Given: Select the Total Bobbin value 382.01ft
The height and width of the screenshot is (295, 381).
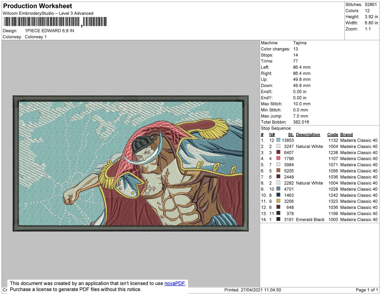Looking at the screenshot, I should click(x=301, y=122).
